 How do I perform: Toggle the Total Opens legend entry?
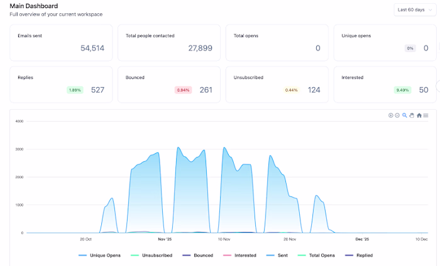316,255
